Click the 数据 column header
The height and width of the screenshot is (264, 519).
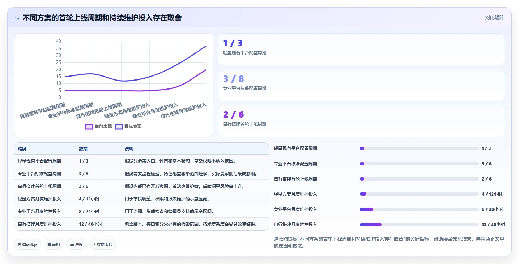[83, 149]
